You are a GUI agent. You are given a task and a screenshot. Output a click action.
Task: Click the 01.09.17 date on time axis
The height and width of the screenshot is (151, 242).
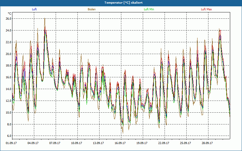coord(11,143)
